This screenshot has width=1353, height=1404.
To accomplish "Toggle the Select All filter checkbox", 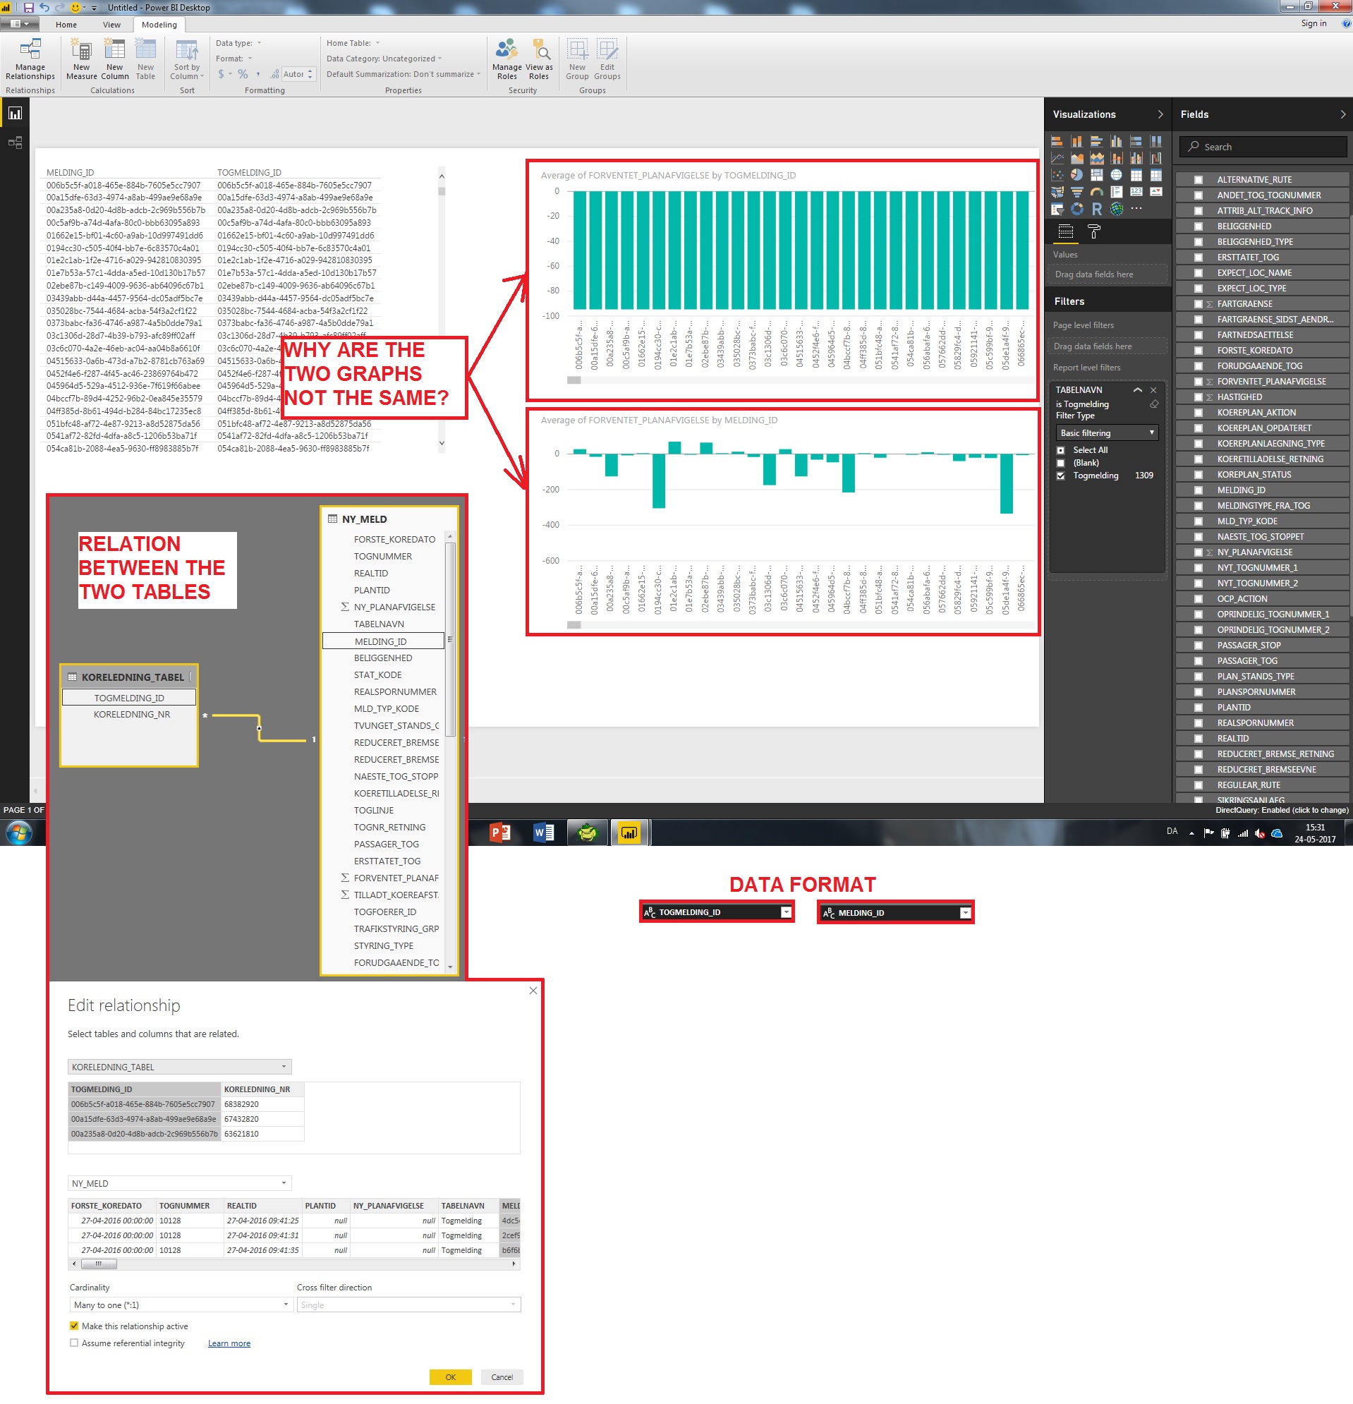I will [1061, 450].
